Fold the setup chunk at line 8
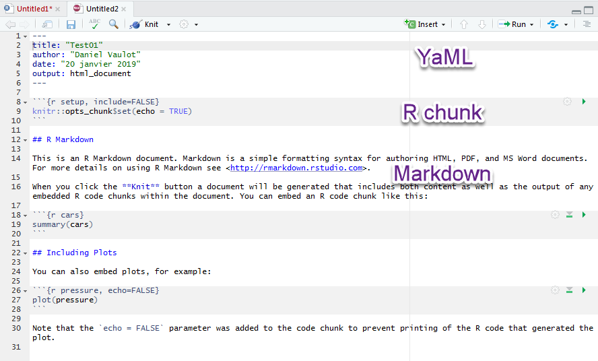598x361 pixels. pyautogui.click(x=25, y=102)
